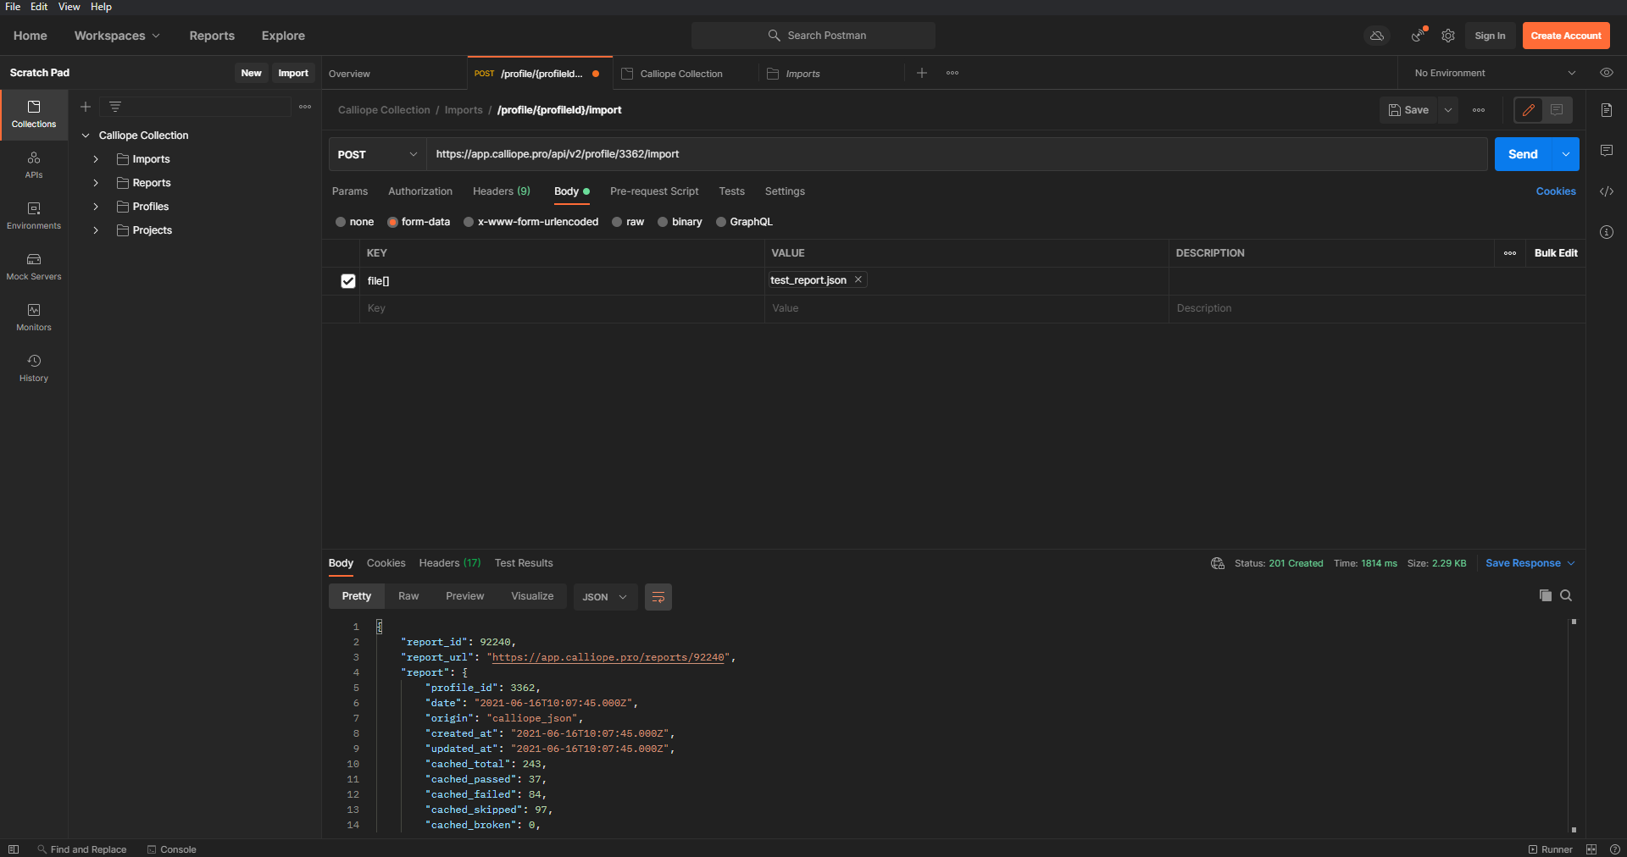Collapse the Calliope Collection tree
This screenshot has width=1627, height=857.
coord(86,135)
